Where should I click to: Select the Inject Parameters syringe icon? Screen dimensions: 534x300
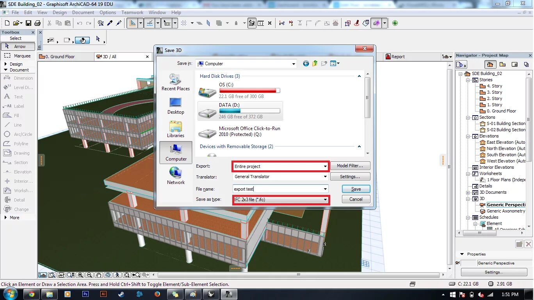[x=119, y=23]
